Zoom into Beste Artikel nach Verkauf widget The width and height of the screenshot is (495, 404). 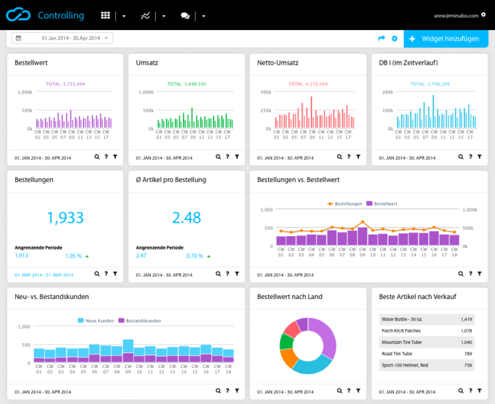tap(461, 391)
